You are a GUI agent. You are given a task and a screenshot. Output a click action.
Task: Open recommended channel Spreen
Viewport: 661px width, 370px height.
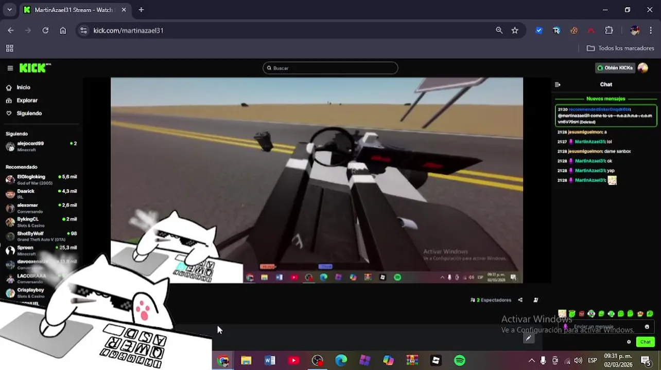point(41,250)
